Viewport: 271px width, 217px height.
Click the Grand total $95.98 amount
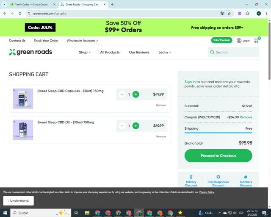click(x=246, y=143)
